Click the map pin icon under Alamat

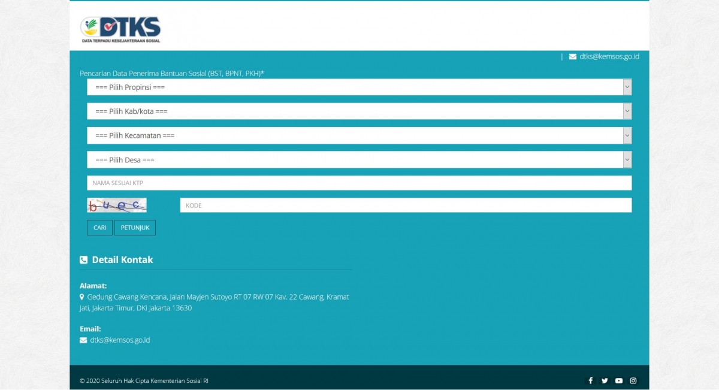[82, 297]
